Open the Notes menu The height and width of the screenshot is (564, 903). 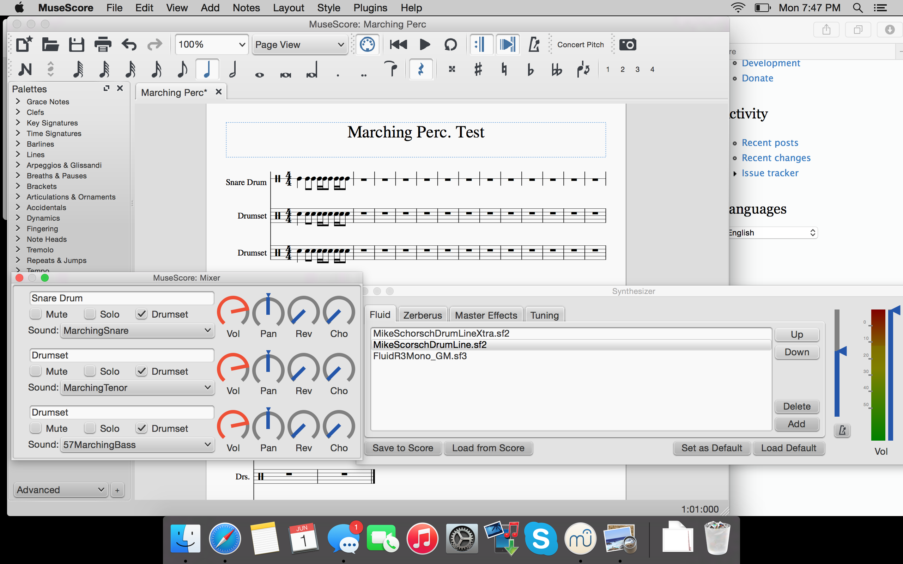(x=246, y=8)
